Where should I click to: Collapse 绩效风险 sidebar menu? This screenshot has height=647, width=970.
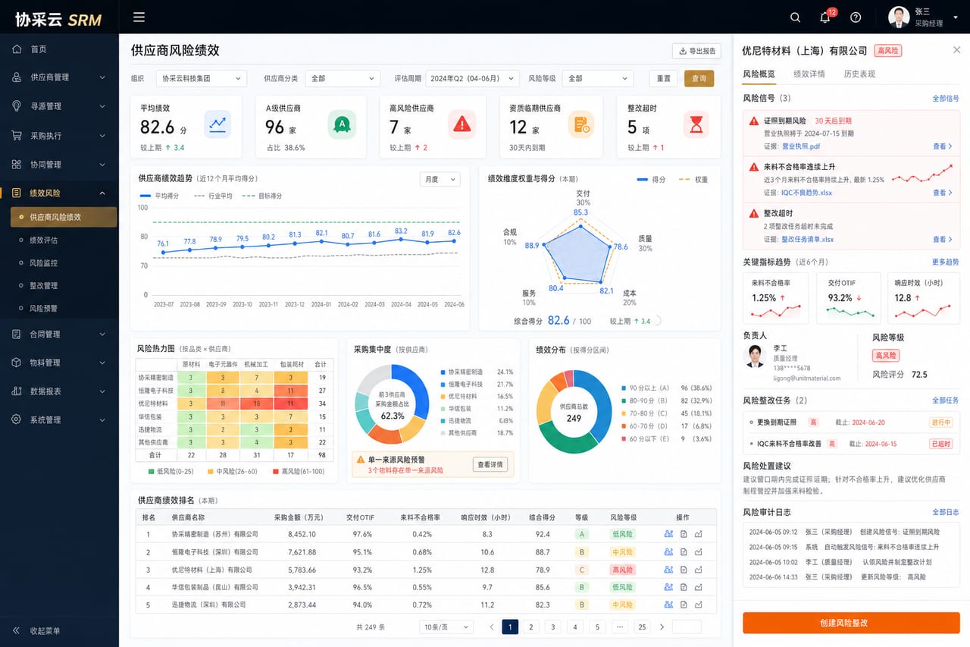[x=59, y=193]
